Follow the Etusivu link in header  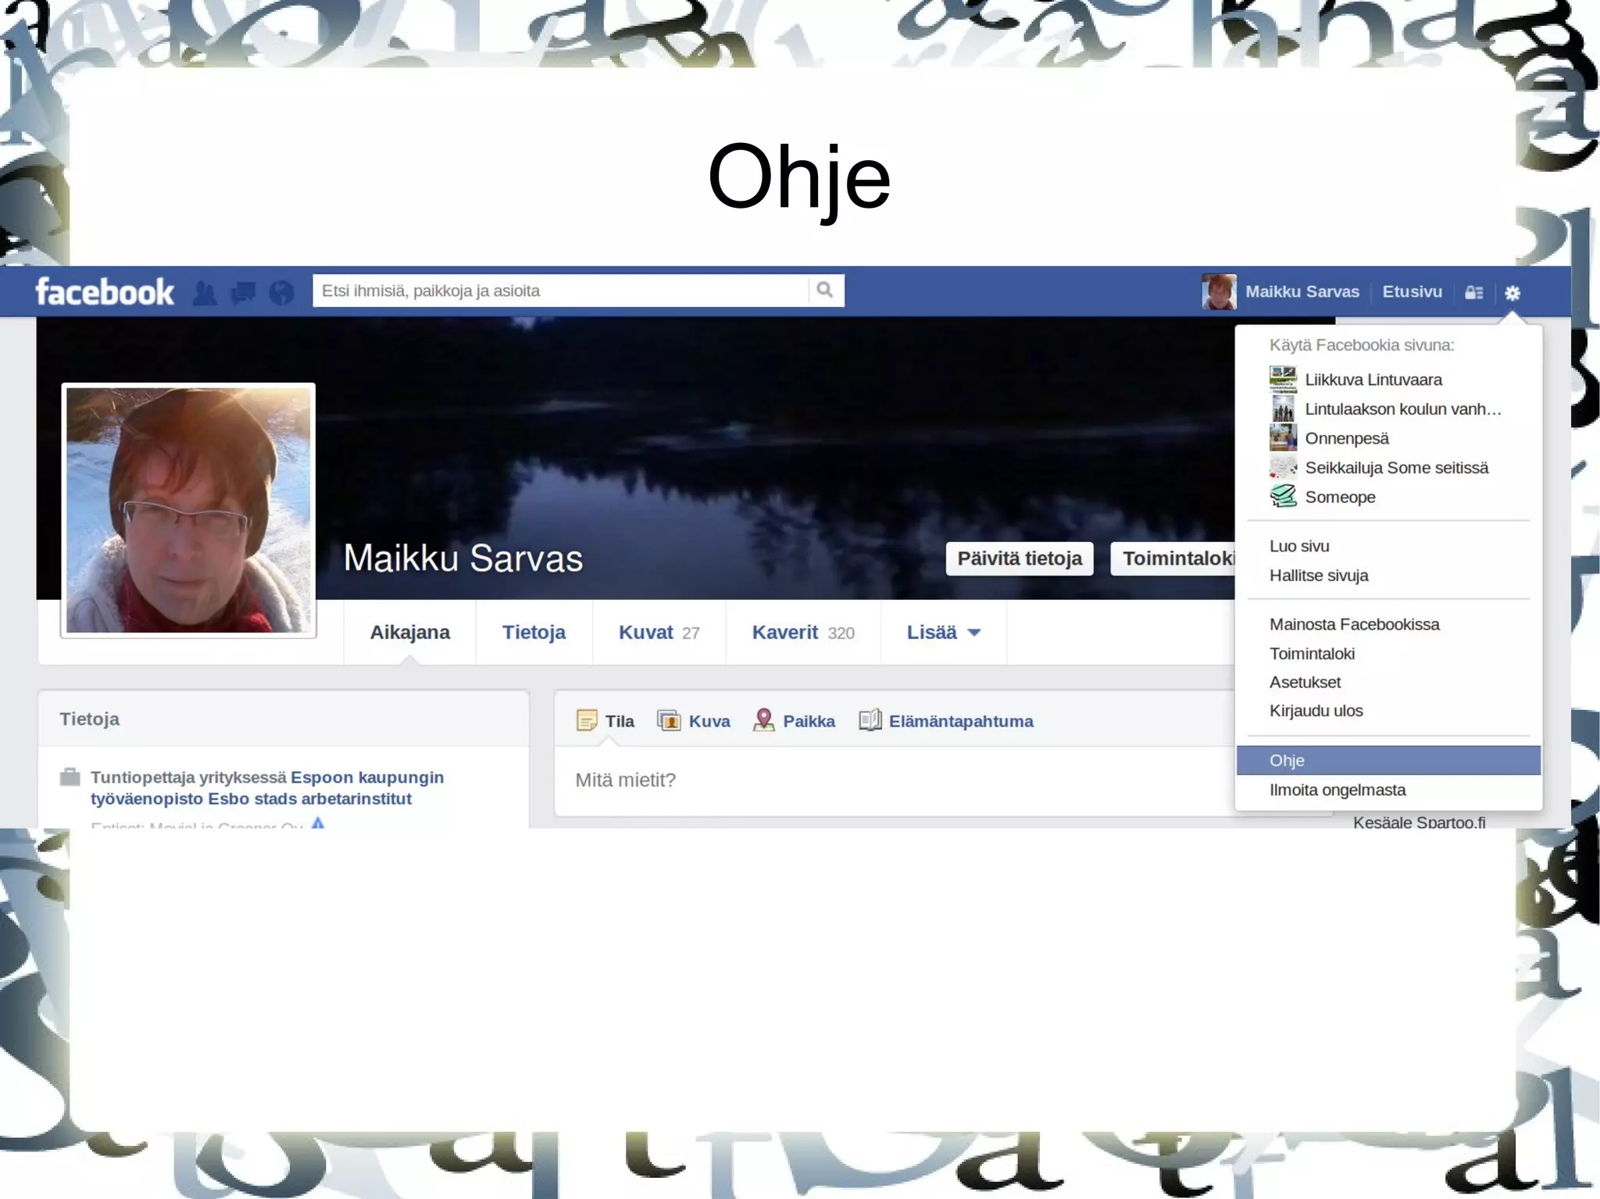coord(1412,291)
